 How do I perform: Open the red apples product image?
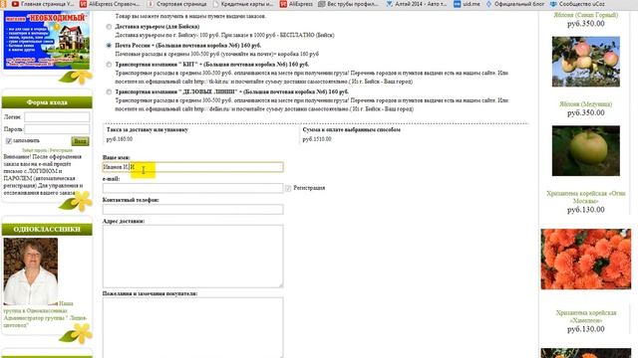click(586, 62)
